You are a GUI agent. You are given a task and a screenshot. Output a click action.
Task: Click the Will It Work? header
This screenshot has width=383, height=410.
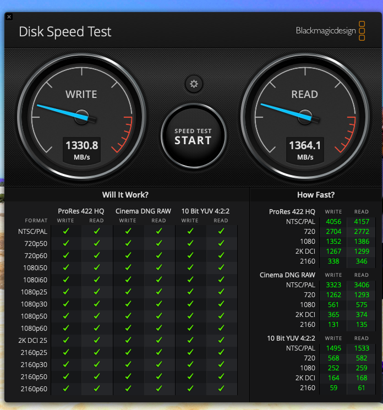125,195
